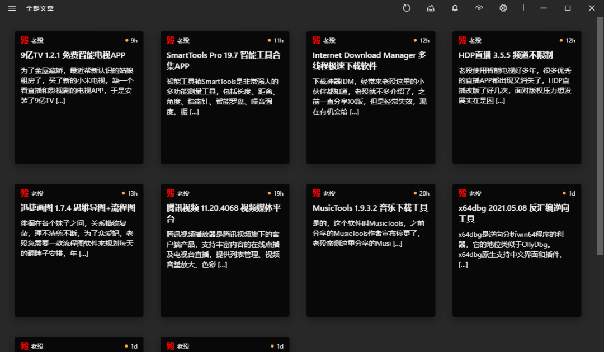This screenshot has width=604, height=352.
Task: Click 老殁 source icon on MusicTools card
Action: (x=317, y=193)
